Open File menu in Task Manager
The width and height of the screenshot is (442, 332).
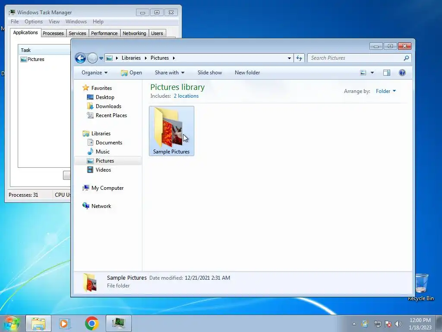[15, 22]
